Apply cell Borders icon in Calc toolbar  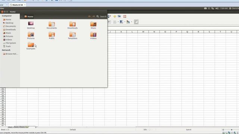[x=115, y=22]
